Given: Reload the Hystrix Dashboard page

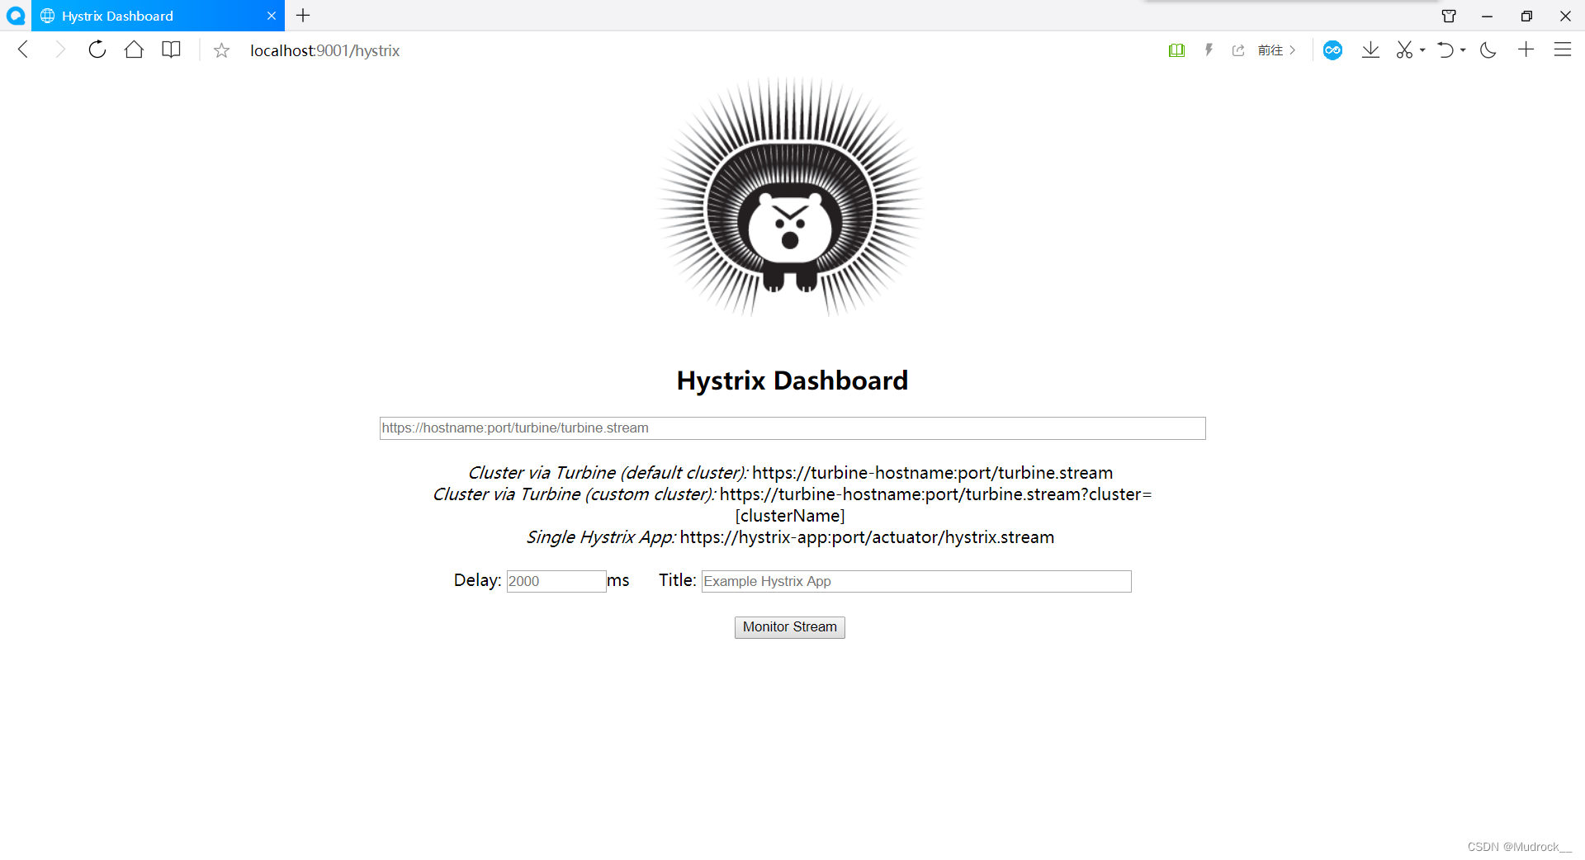Looking at the screenshot, I should pos(97,50).
